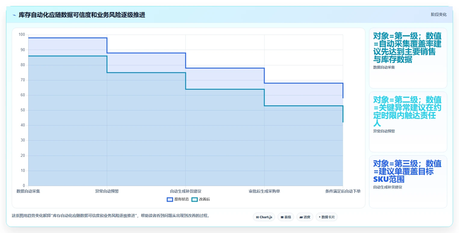
Task: Click the sparkle icon in 数据卡片 chip
Action: coord(320,217)
